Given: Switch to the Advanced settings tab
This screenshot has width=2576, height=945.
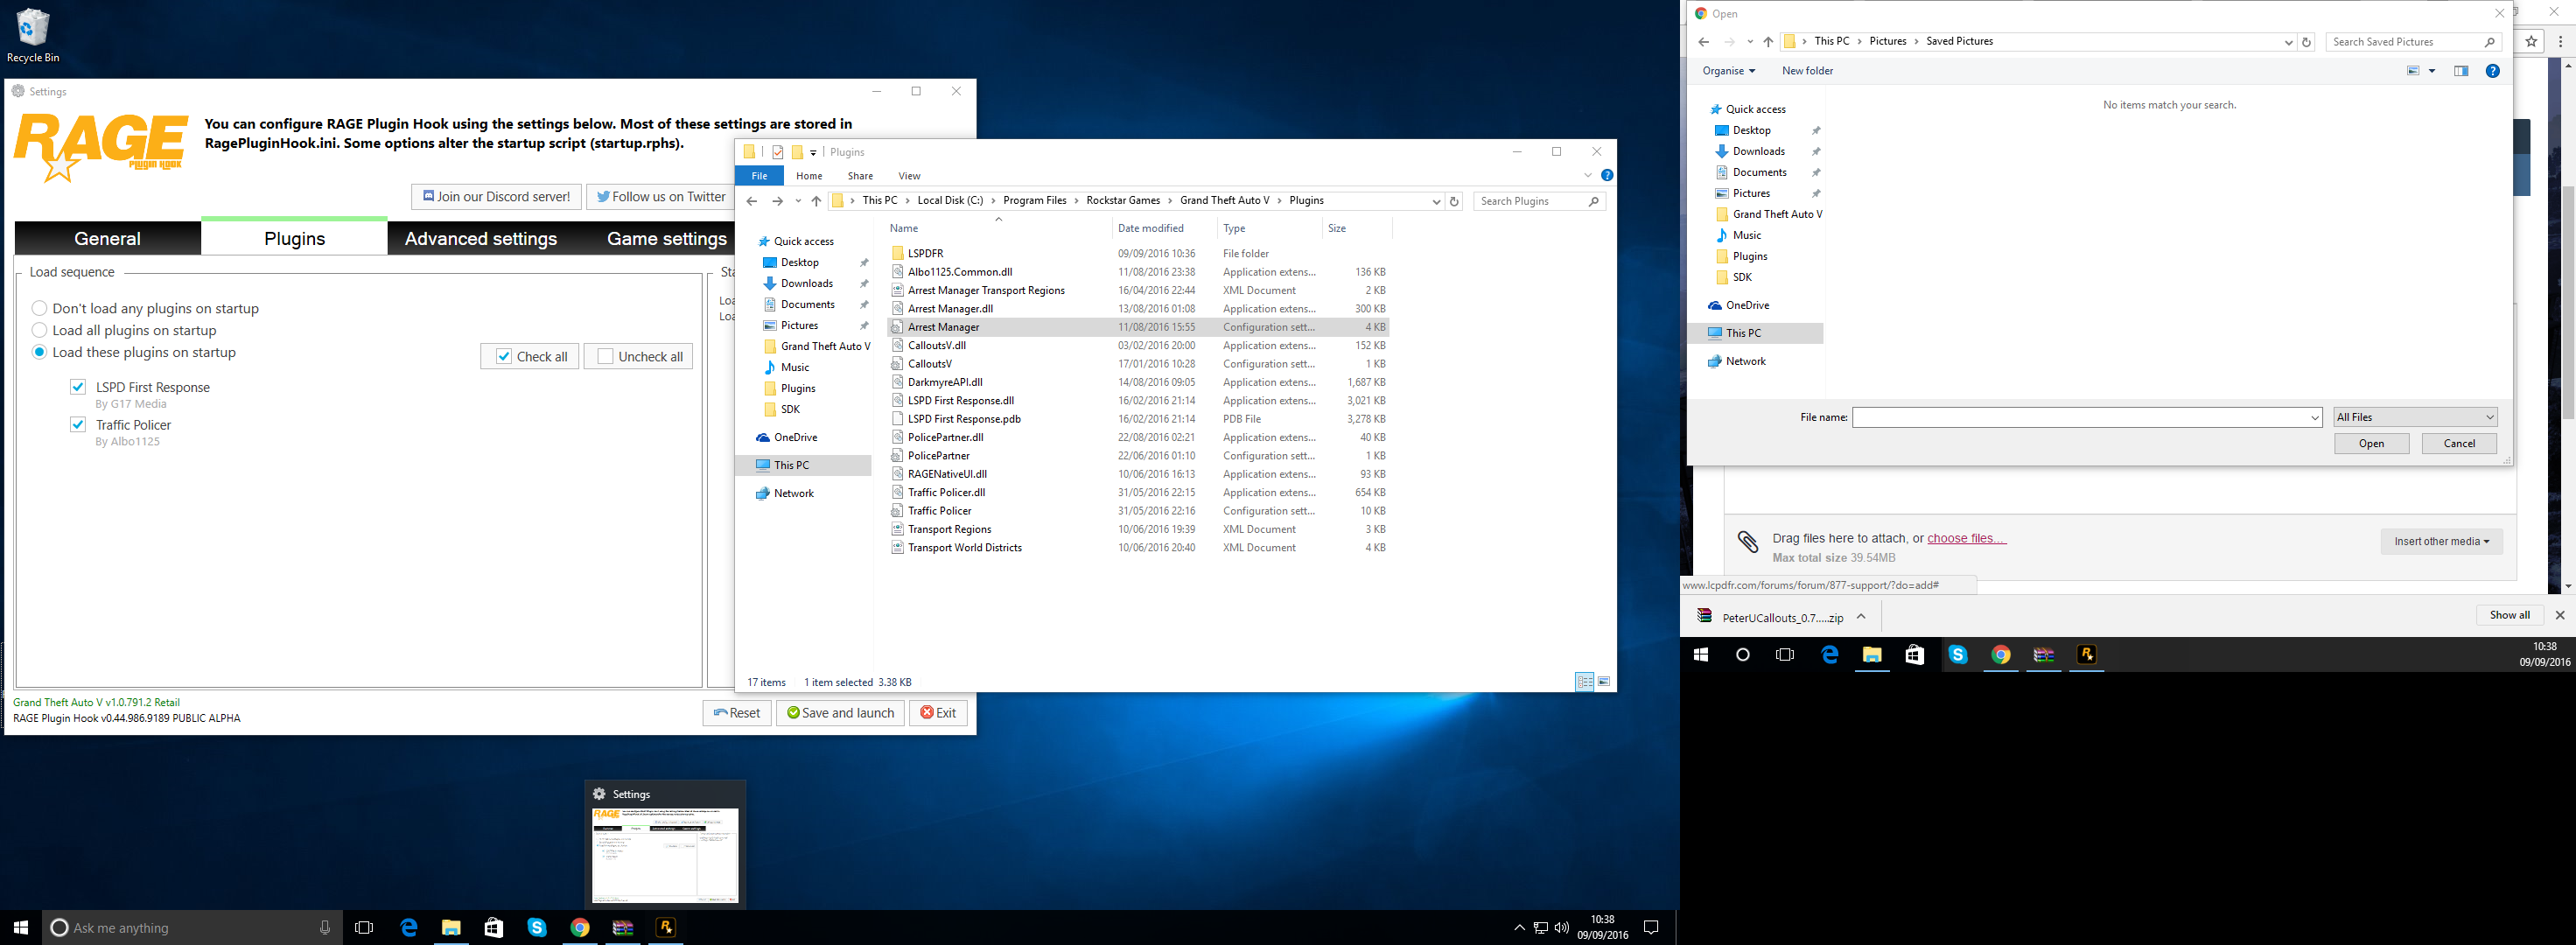Looking at the screenshot, I should 480,238.
